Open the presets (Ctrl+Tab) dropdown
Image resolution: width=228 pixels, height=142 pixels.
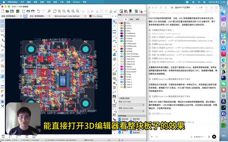pyautogui.click(x=131, y=105)
